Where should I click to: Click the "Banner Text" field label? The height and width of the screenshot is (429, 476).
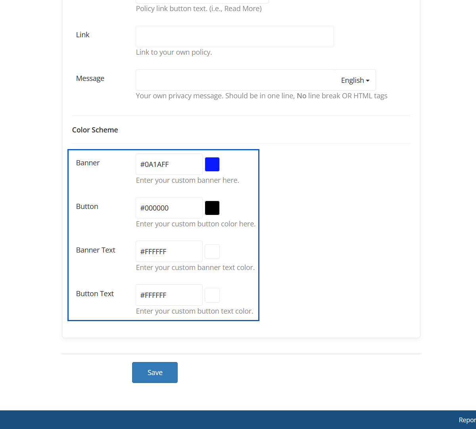coord(96,250)
